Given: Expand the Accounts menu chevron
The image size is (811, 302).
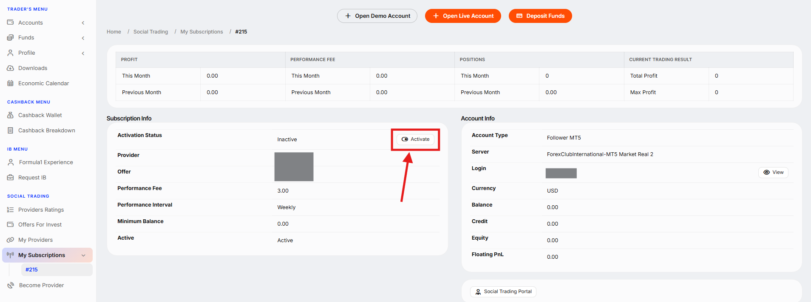Looking at the screenshot, I should tap(83, 23).
